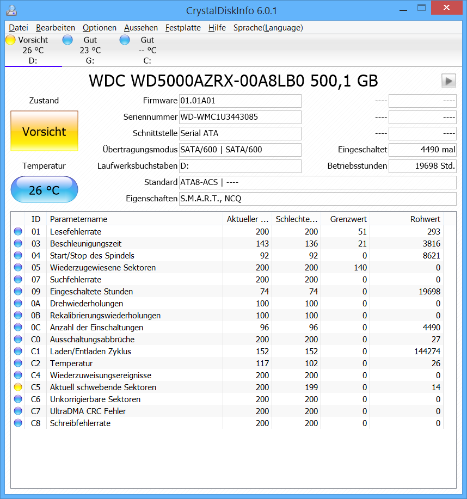Click worst value 136 in Beschleunigungszeit row
467x499 pixels.
311,244
